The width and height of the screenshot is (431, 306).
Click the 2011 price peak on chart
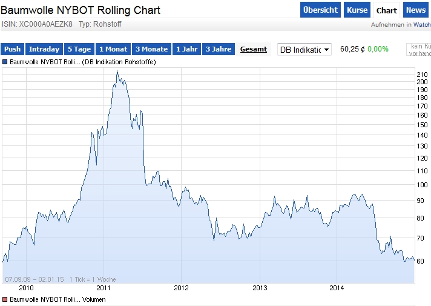point(117,72)
